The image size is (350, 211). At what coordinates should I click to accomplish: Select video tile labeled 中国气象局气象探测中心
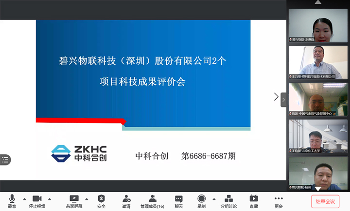click(x=318, y=99)
